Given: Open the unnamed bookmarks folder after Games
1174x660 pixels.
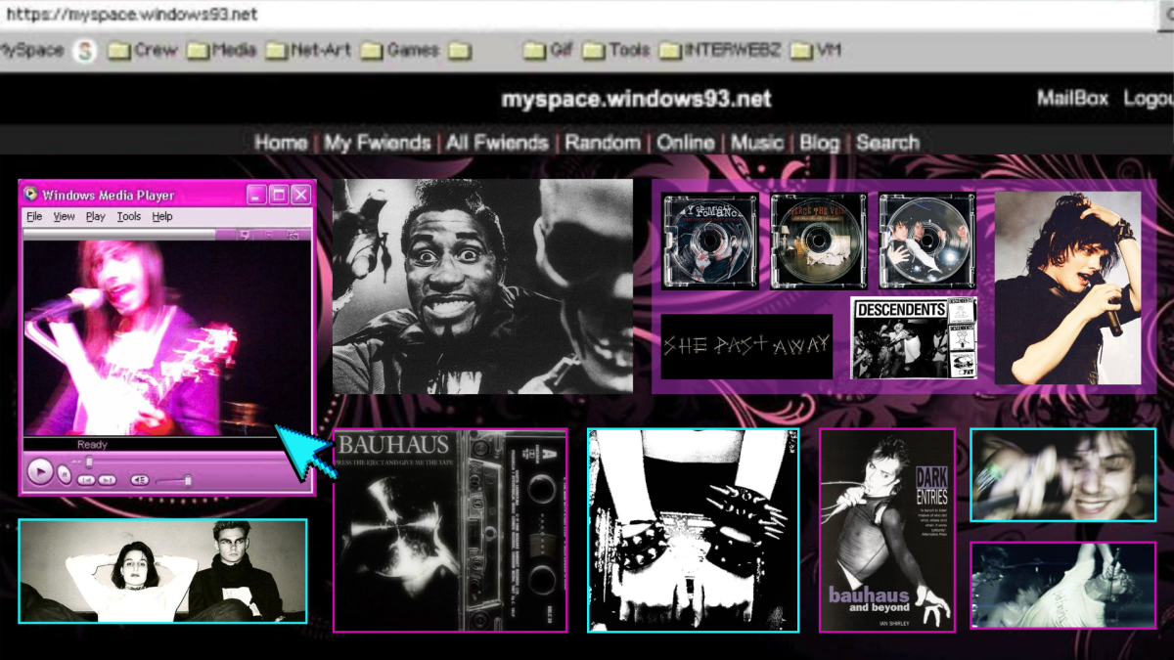Looking at the screenshot, I should [x=461, y=50].
